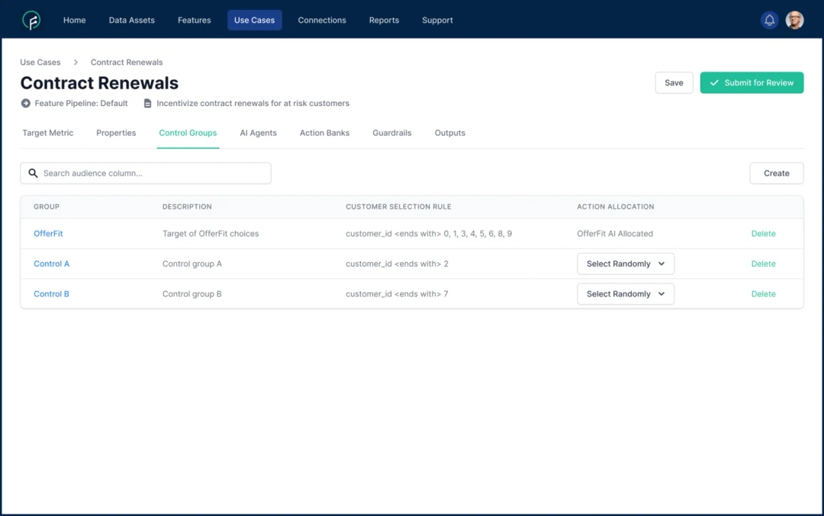
Task: Open the Guardrails tab
Action: [x=392, y=133]
